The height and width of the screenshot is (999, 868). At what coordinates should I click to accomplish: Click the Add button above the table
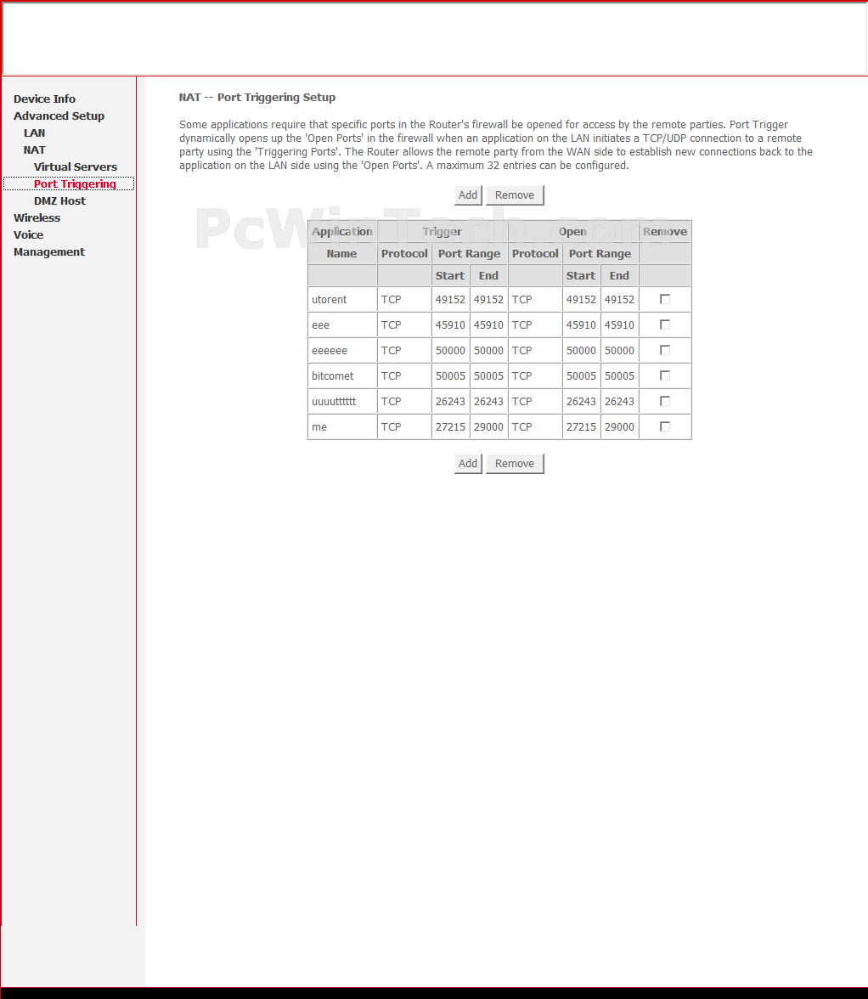[468, 195]
